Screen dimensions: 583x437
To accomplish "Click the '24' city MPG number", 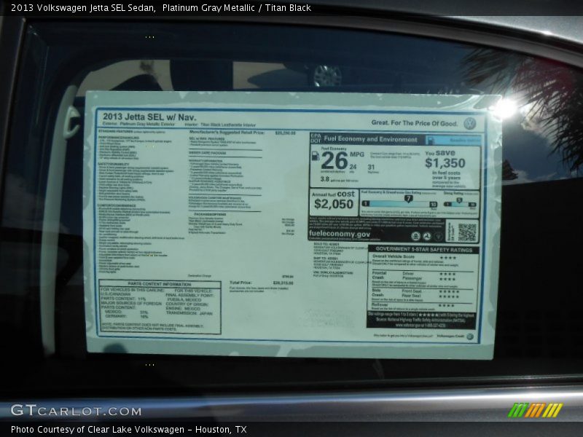I will click(353, 167).
